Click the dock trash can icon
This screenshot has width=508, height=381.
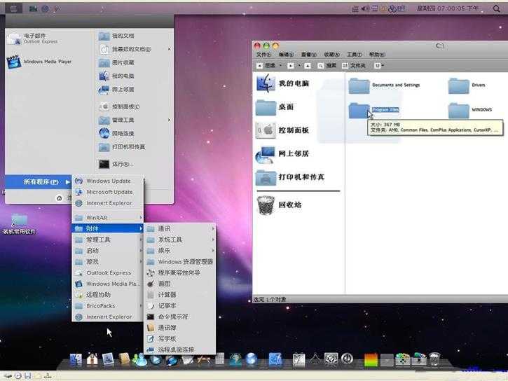click(434, 359)
